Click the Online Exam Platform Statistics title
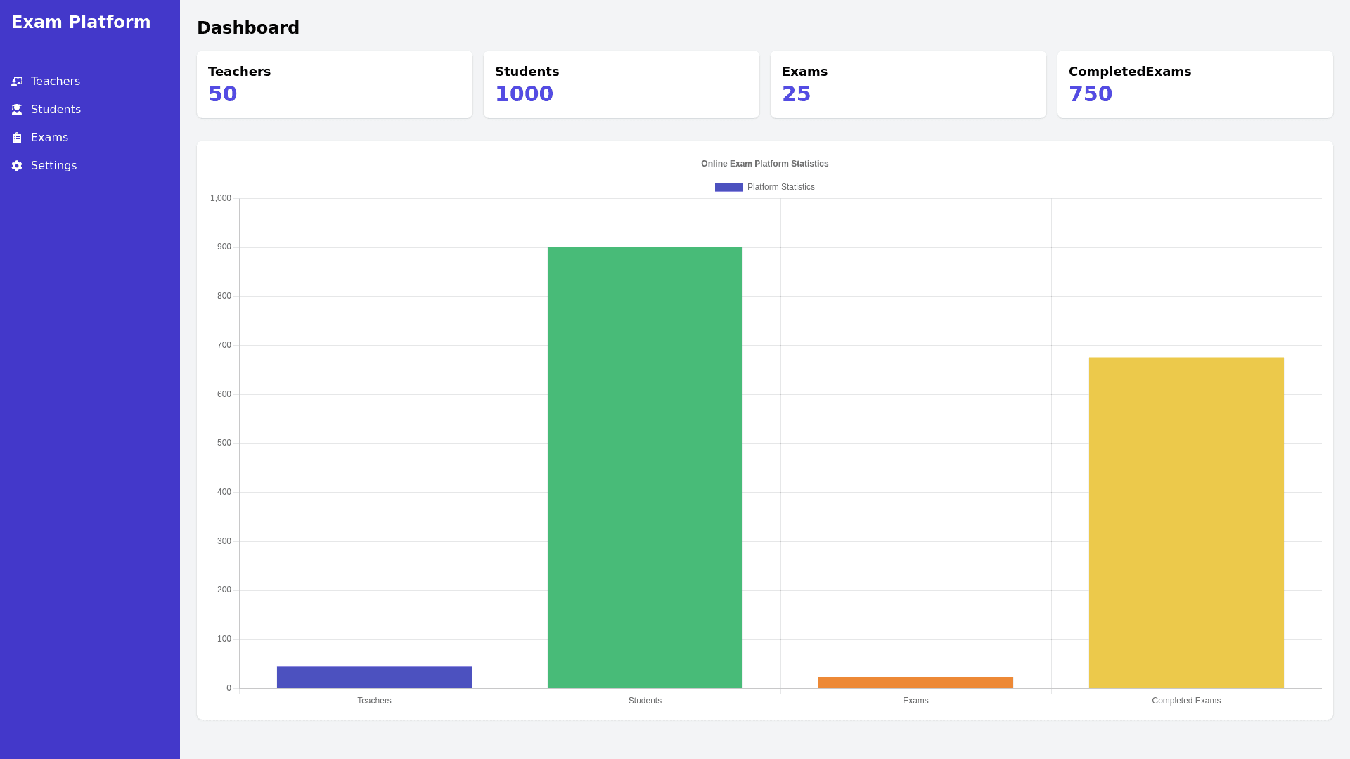 (764, 164)
